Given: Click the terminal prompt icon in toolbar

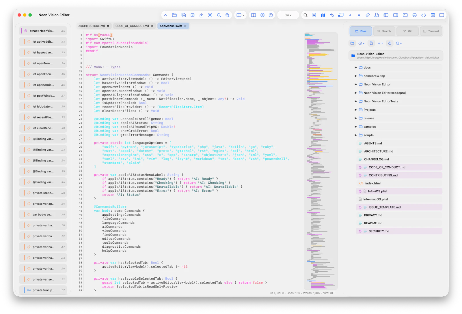Looking at the screenshot, I should [405, 15].
